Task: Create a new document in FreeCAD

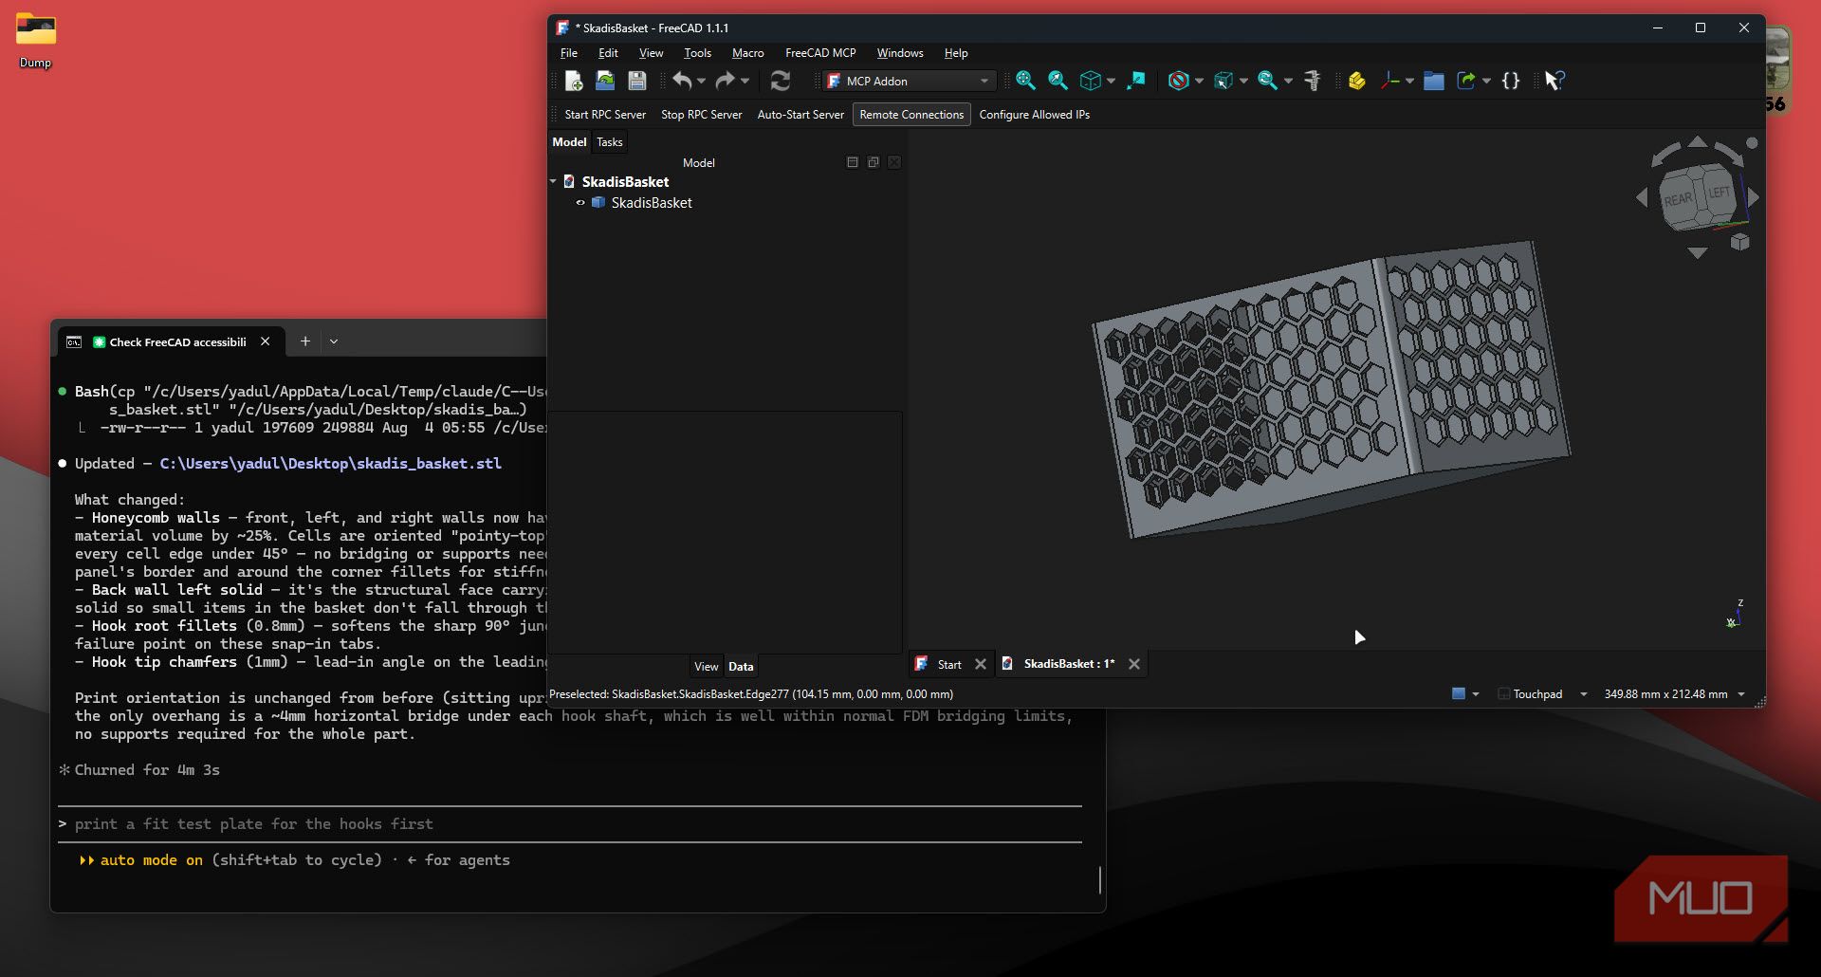Action: (x=573, y=82)
